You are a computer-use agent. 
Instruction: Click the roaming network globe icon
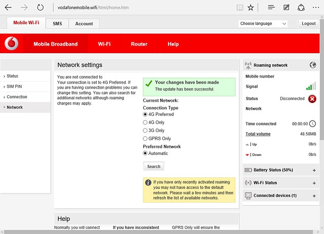312,65
